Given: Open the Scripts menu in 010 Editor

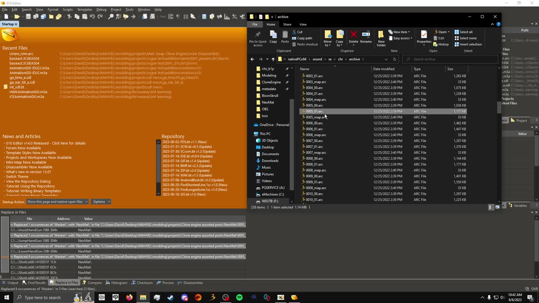Looking at the screenshot, I should coord(68,9).
